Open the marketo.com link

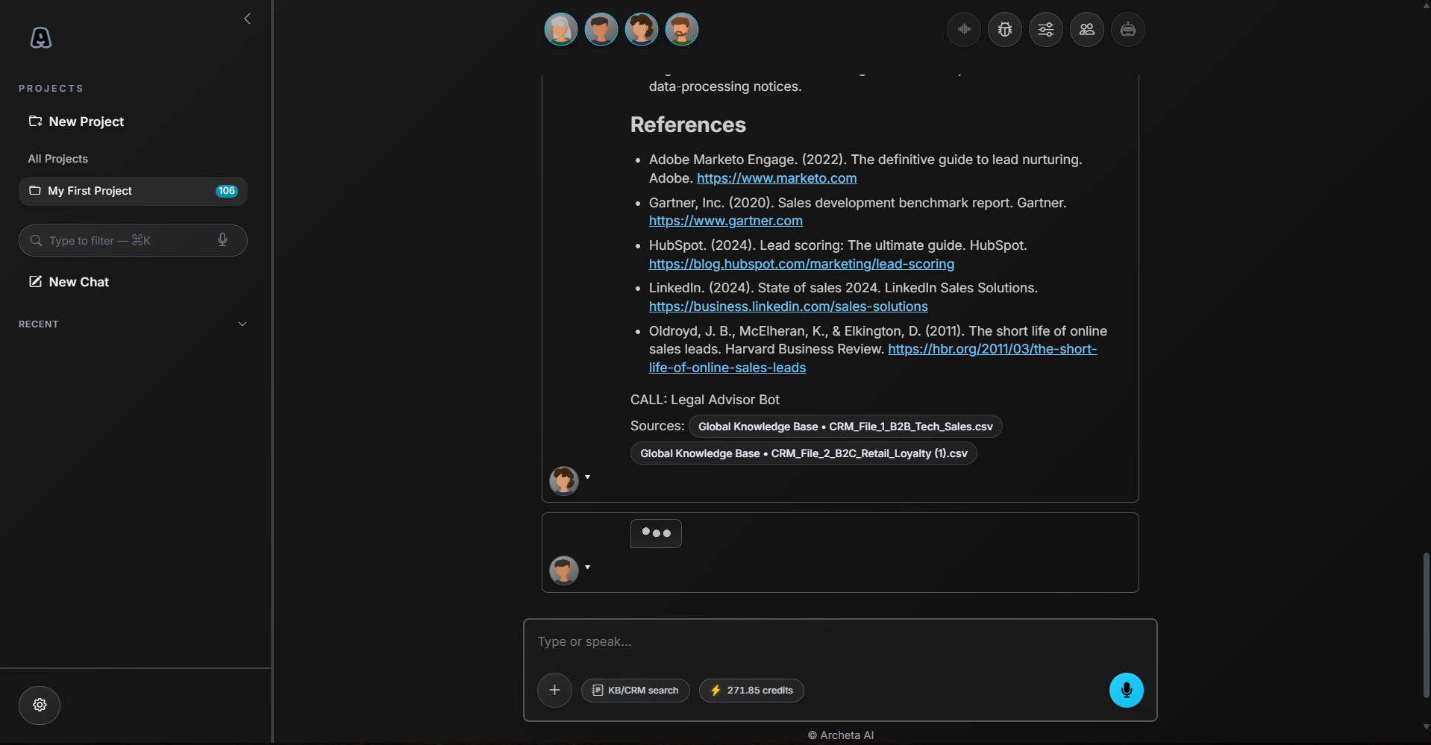click(x=777, y=178)
